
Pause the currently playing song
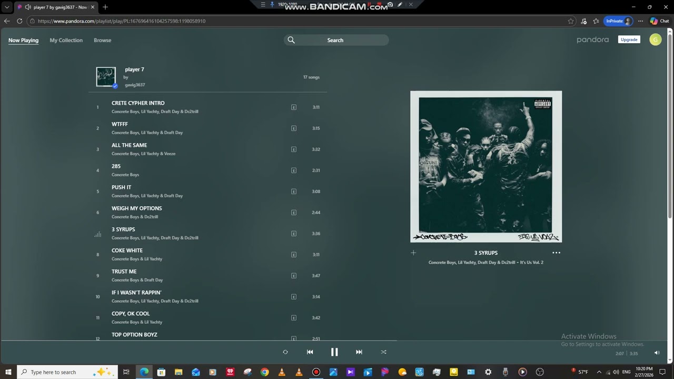(334, 352)
